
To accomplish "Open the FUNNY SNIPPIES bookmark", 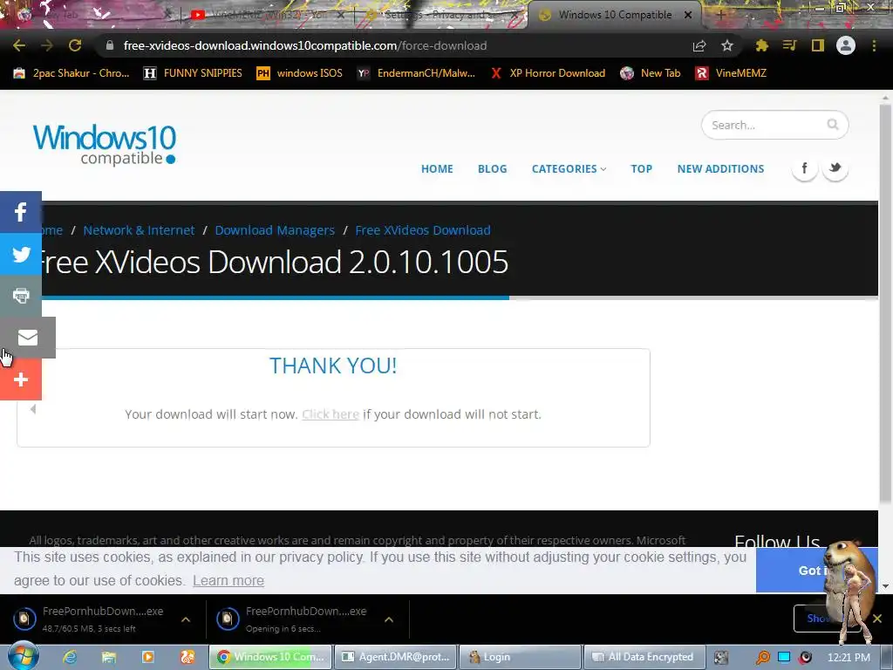I will click(193, 73).
